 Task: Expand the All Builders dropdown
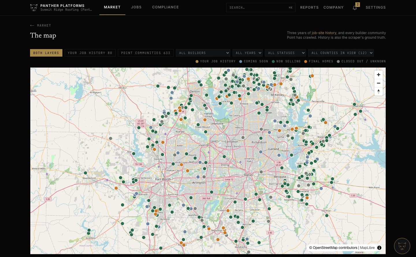(x=203, y=53)
